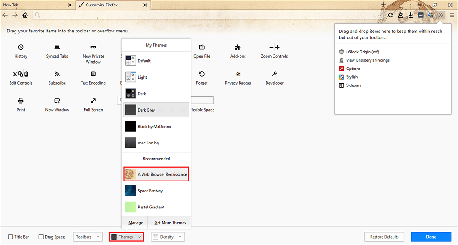Click the Reload page icon
Screen dimensions: 458x245
pyautogui.click(x=391, y=15)
